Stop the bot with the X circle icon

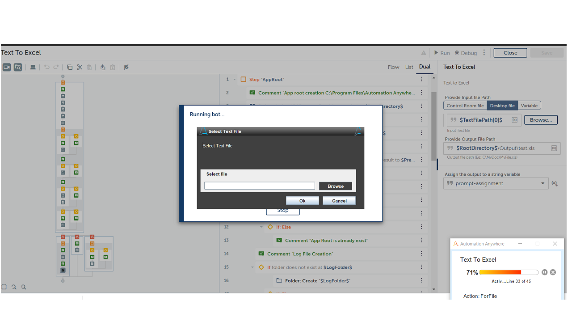tap(553, 272)
